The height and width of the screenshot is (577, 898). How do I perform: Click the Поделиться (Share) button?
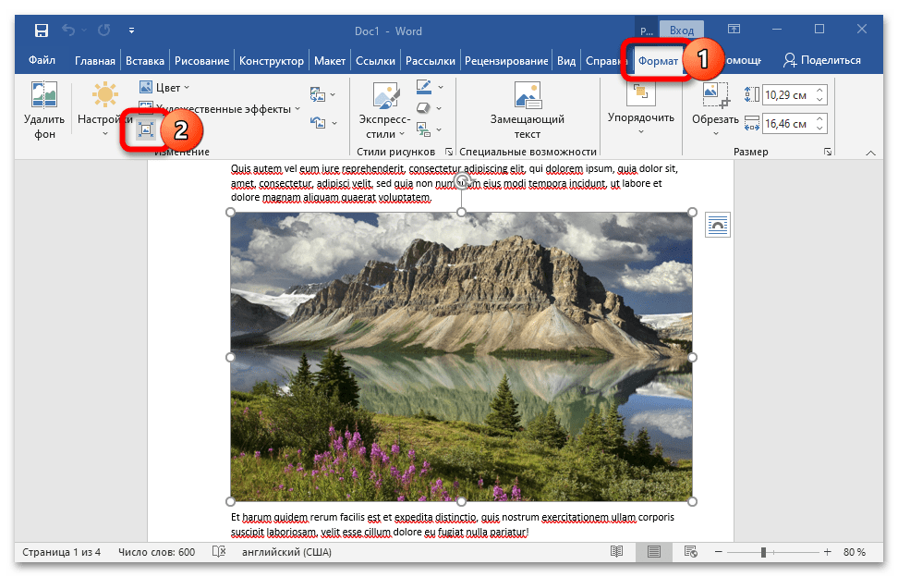821,61
